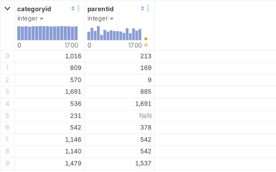The image size is (276, 172).
Task: Open the parentid integer type dropdown
Action: coord(111,19)
